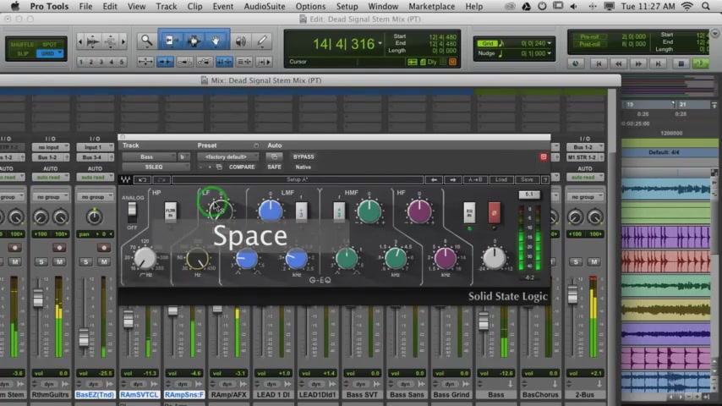Click the horizontal zoom-out arrow

[x=80, y=41]
